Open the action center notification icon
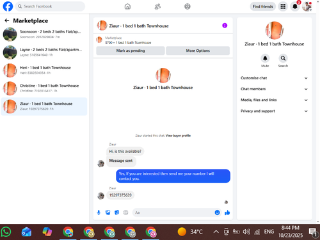 coord(313,232)
